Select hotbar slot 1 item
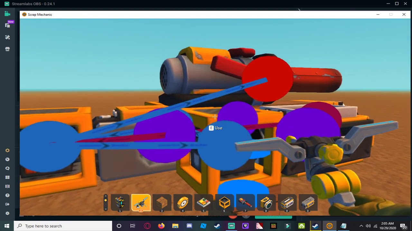Image resolution: width=412 pixels, height=231 pixels. pyautogui.click(x=120, y=203)
